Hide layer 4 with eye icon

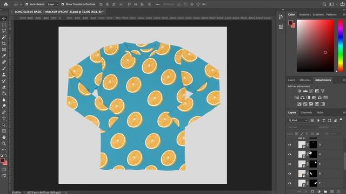click(x=290, y=155)
